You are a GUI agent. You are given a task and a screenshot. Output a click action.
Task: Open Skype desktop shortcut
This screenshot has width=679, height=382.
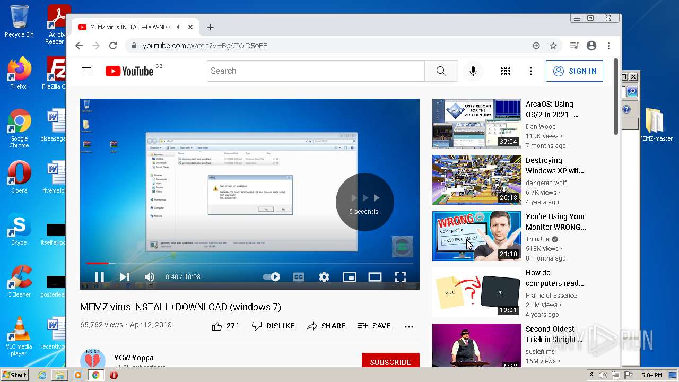click(19, 229)
